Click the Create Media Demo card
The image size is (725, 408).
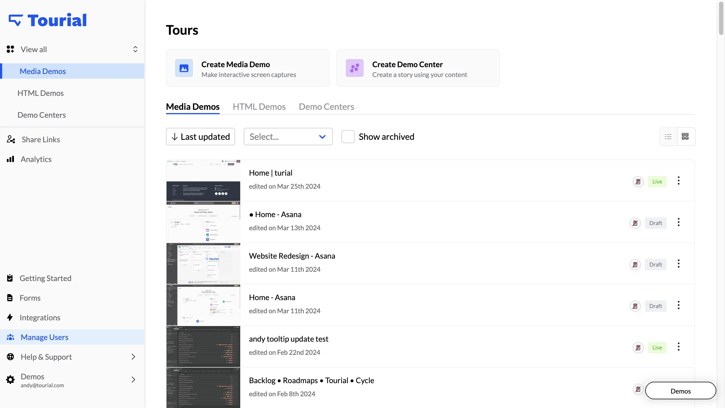click(248, 68)
